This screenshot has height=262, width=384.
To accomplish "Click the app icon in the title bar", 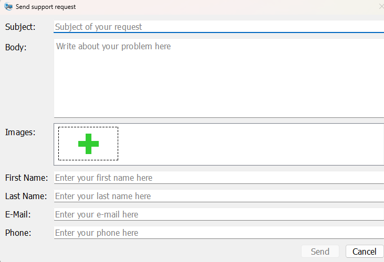I will (x=8, y=7).
